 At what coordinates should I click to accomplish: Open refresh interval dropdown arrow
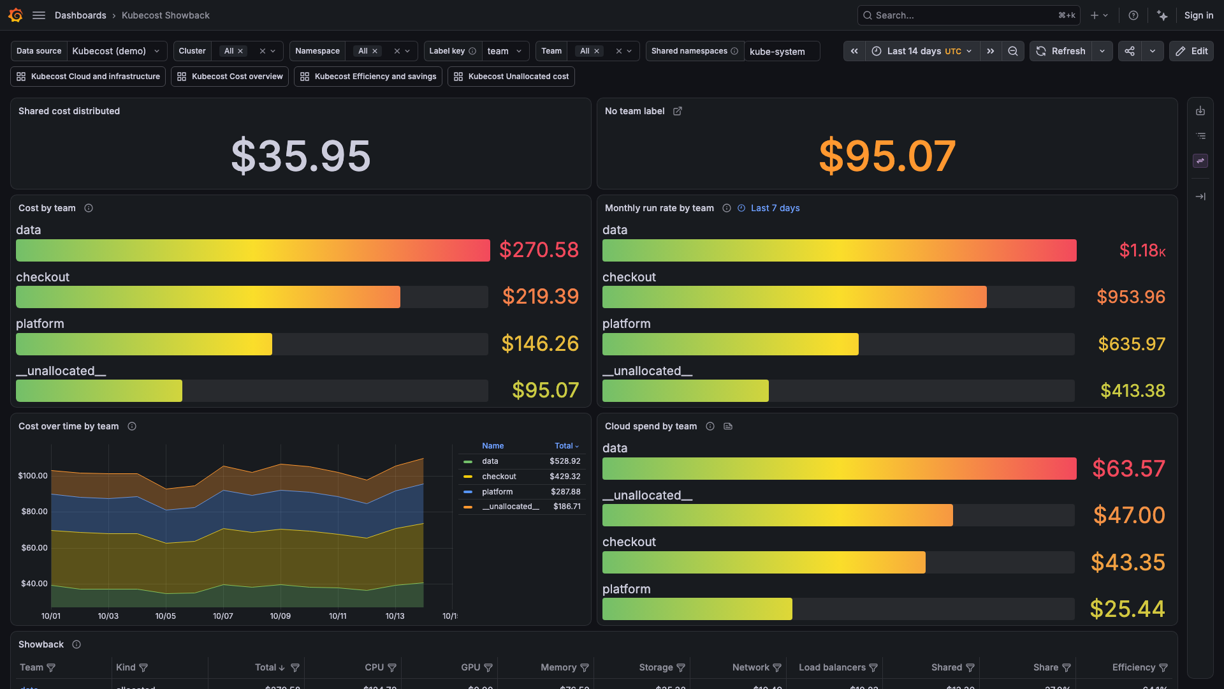1102,51
